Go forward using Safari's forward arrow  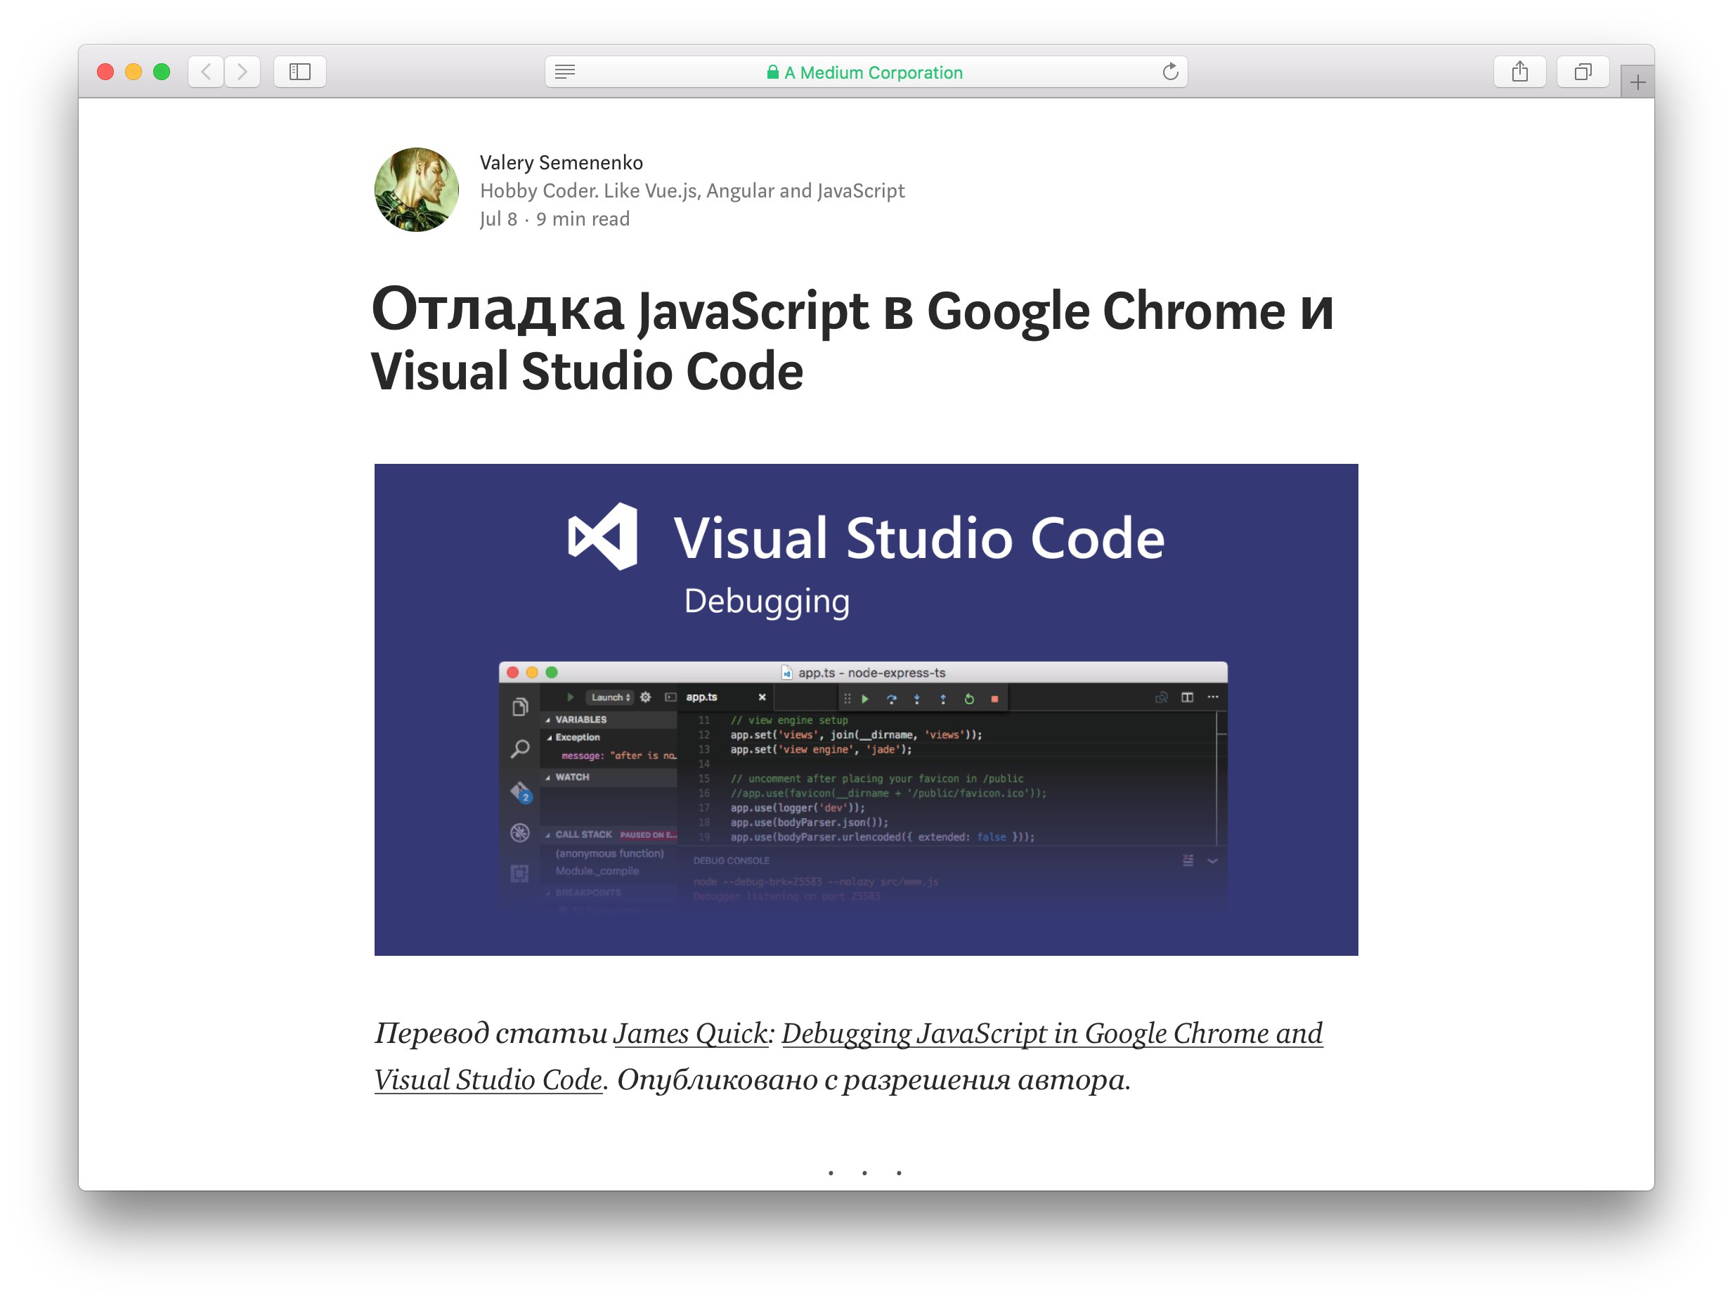242,72
